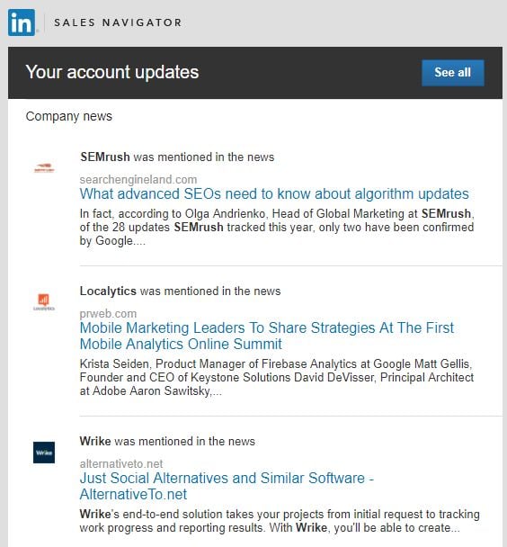Screen dimensions: 507x547
Task: Click the Wrike end-to-end solution excerpt
Action: pos(280,521)
